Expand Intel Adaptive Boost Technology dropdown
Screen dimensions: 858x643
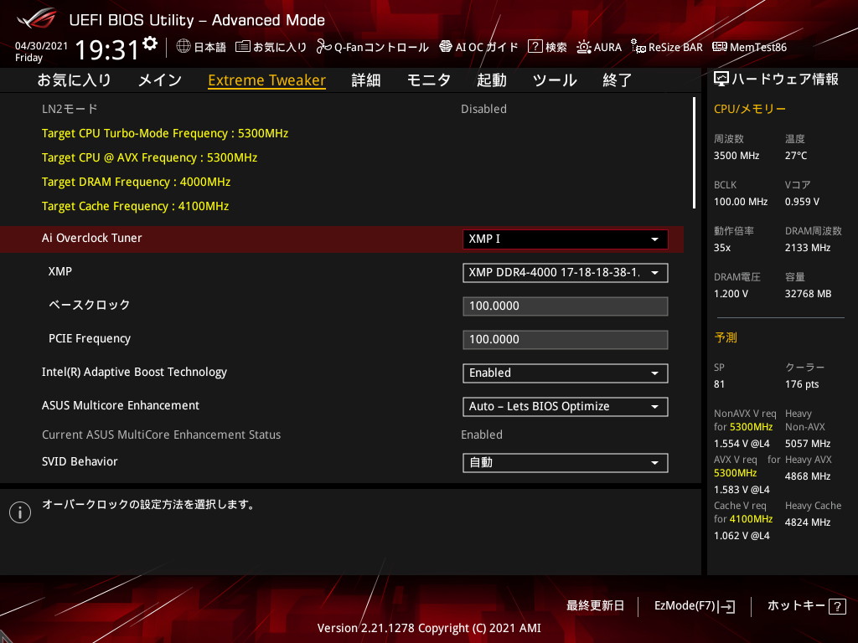point(566,373)
